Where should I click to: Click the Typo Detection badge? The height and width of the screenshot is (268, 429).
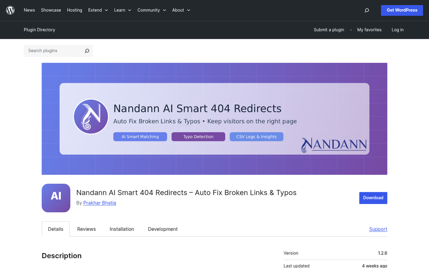click(x=198, y=137)
